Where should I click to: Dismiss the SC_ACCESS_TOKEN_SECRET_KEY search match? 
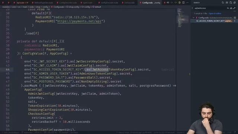[x=235, y=21]
